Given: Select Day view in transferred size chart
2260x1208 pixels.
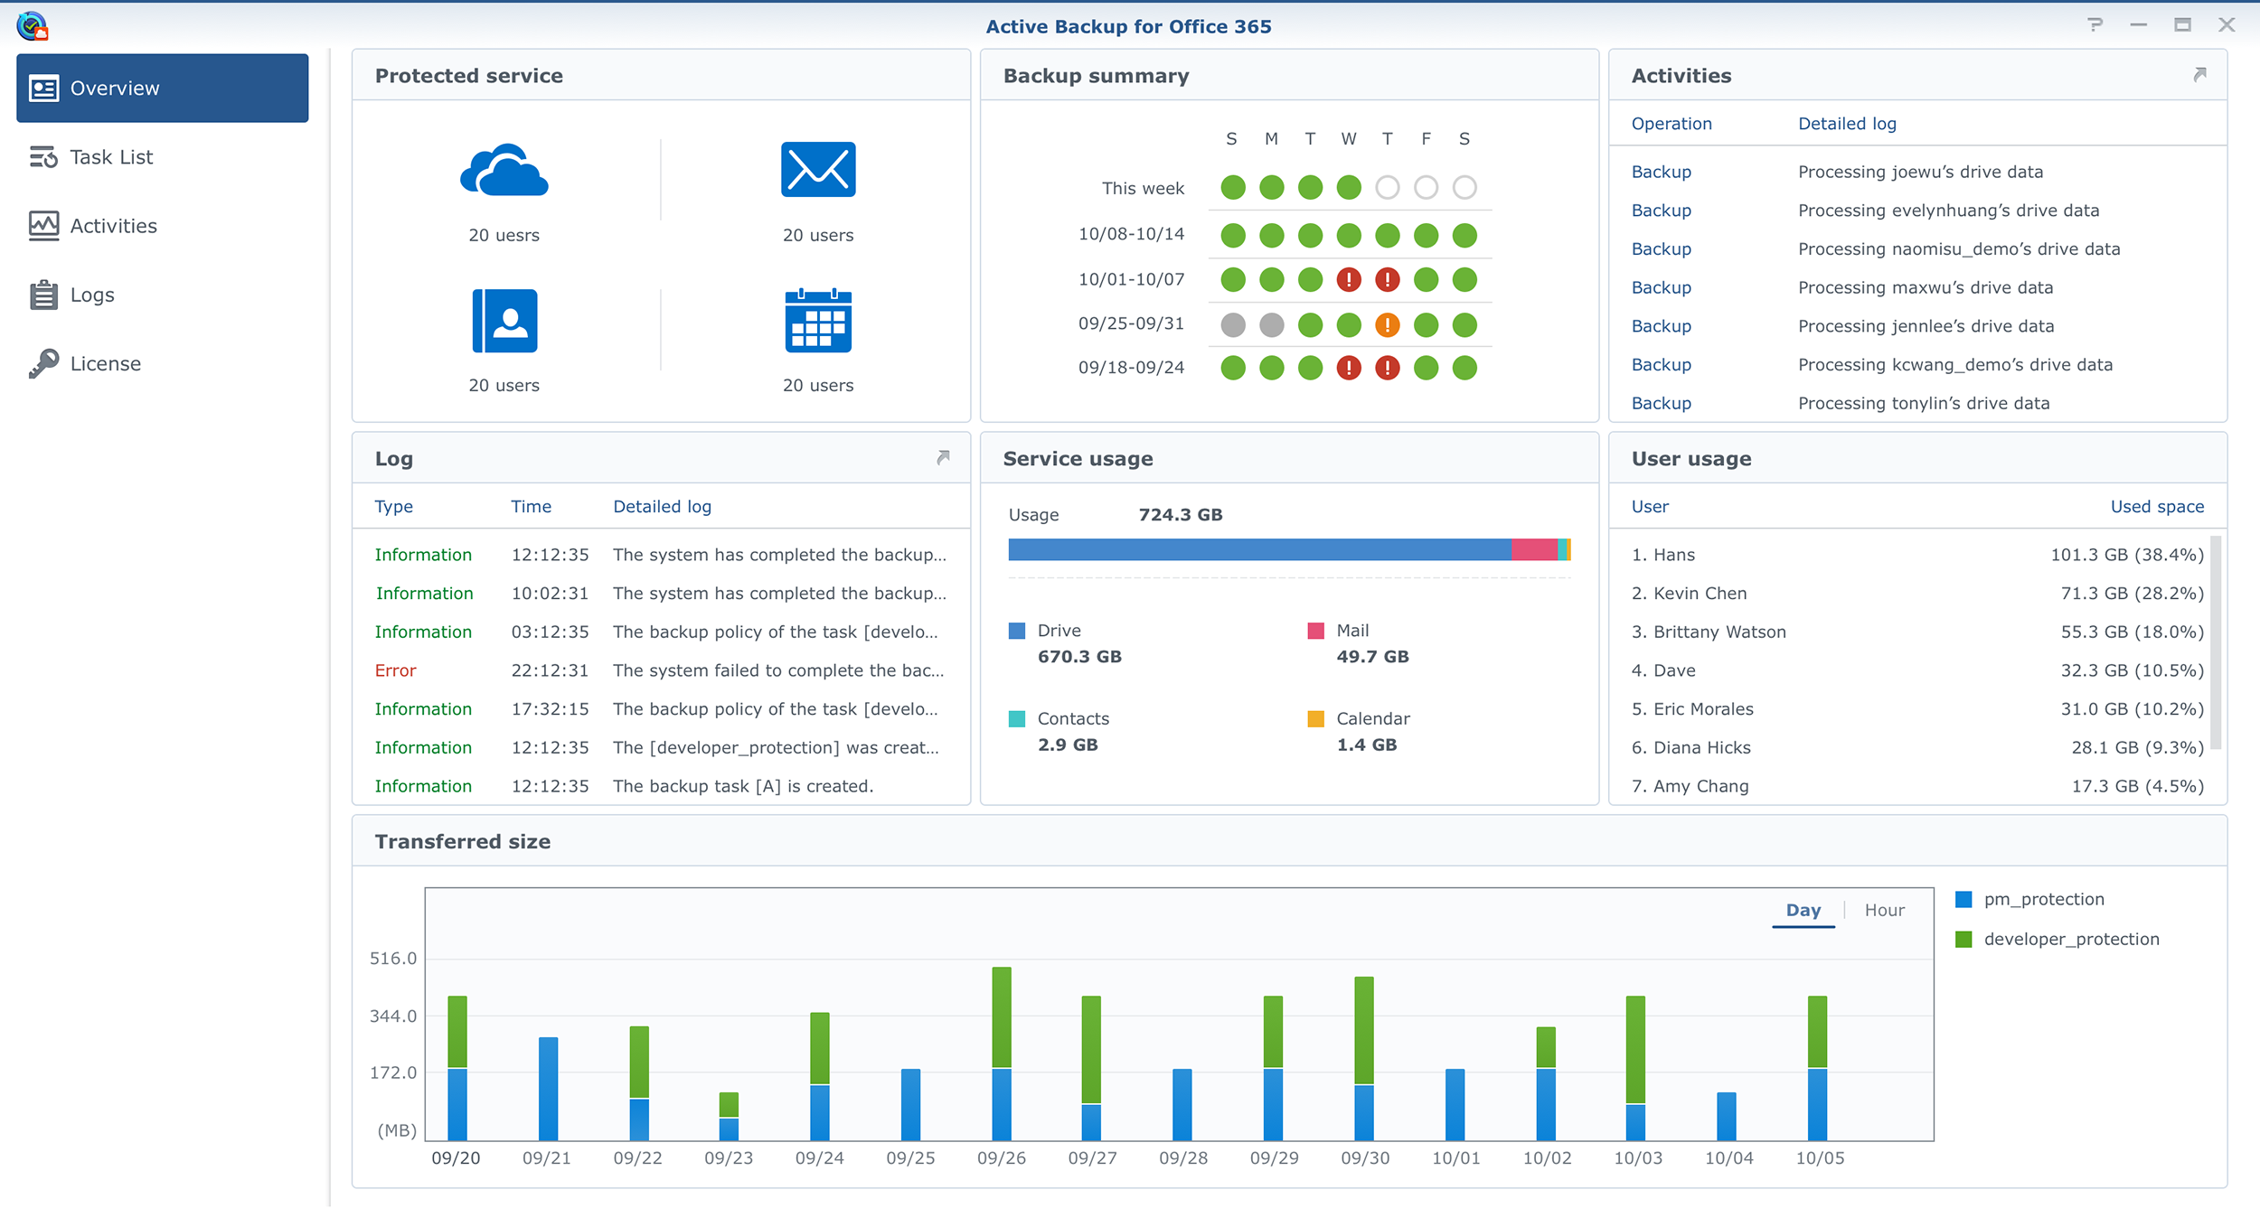Looking at the screenshot, I should [x=1803, y=911].
